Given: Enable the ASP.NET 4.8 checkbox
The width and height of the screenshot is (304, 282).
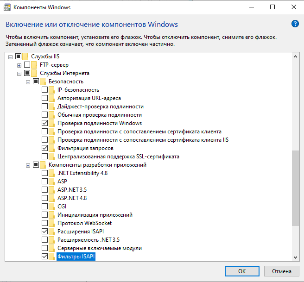Looking at the screenshot, I should click(44, 198).
